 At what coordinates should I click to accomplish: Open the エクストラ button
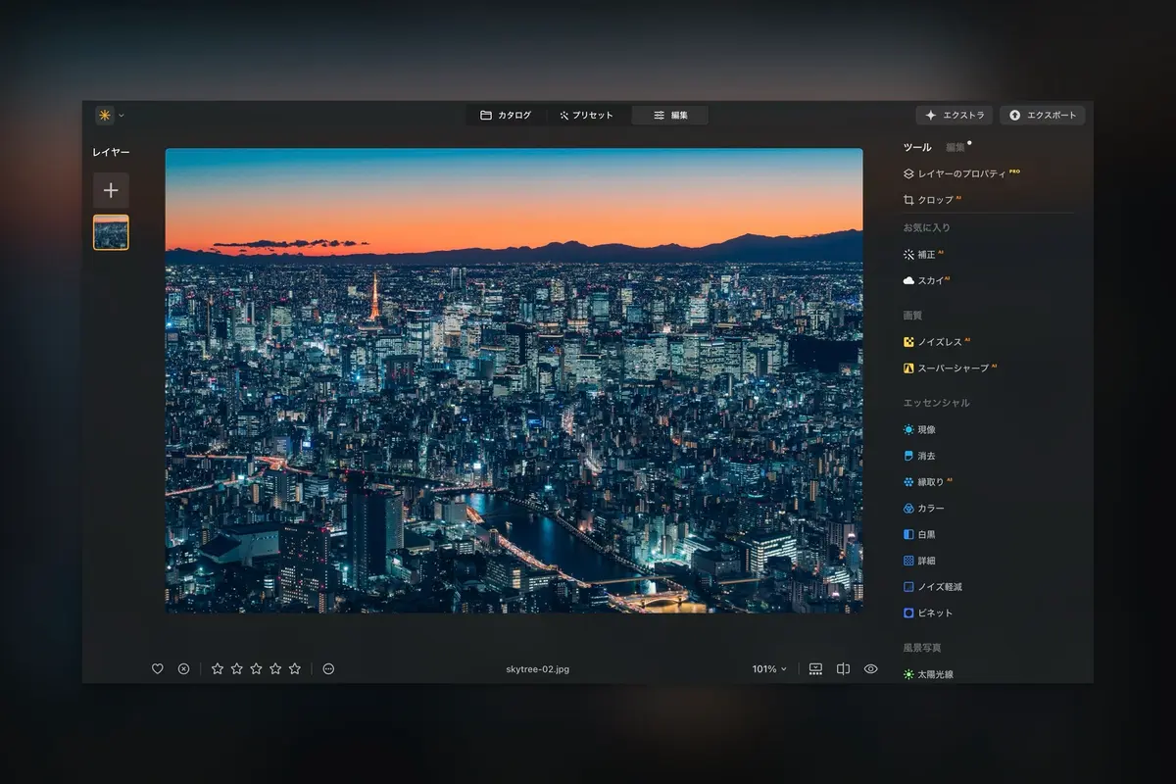[954, 116]
